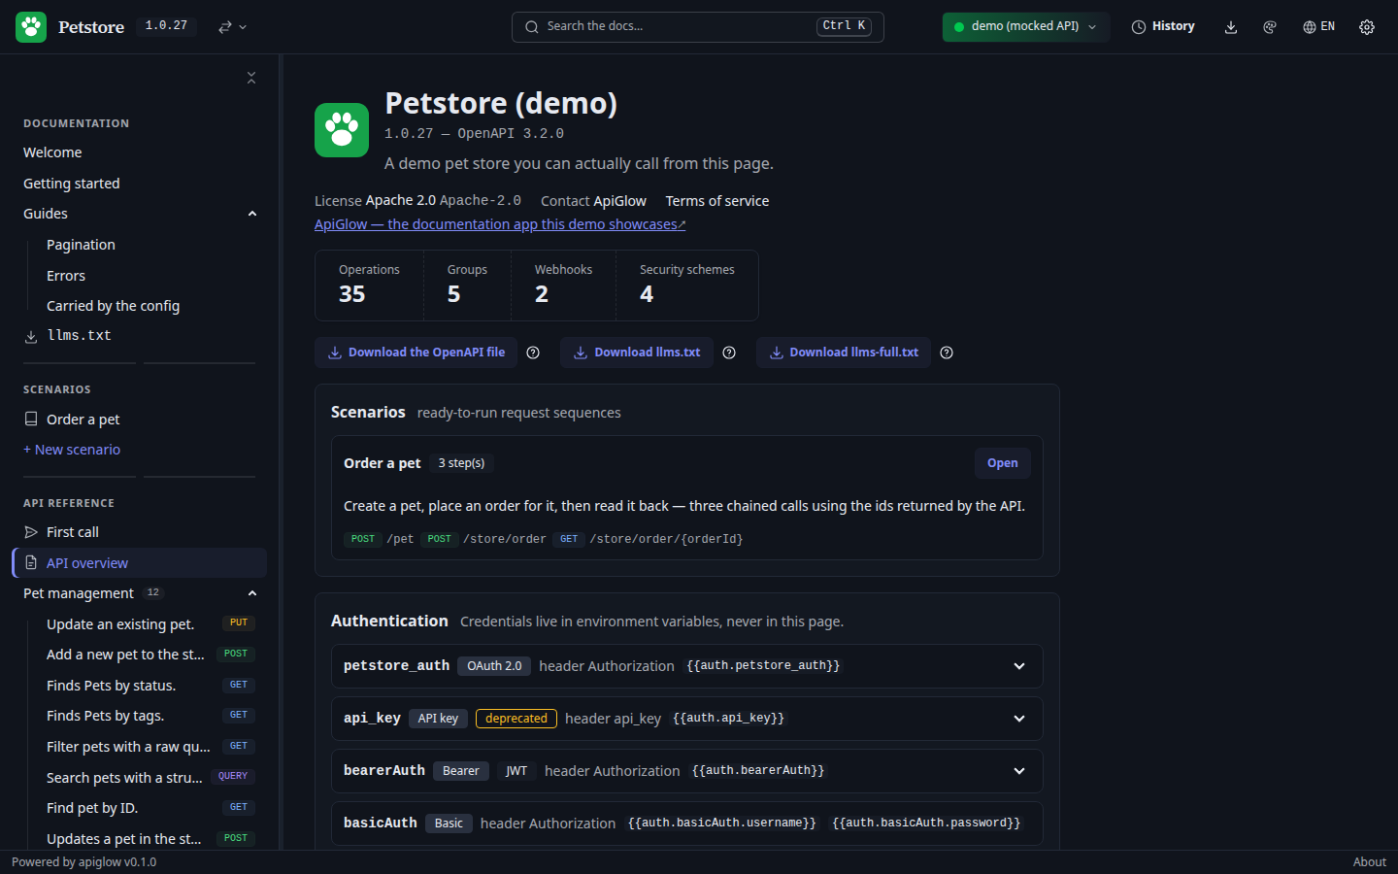Select API overview in sidebar
This screenshot has width=1398, height=874.
point(140,563)
